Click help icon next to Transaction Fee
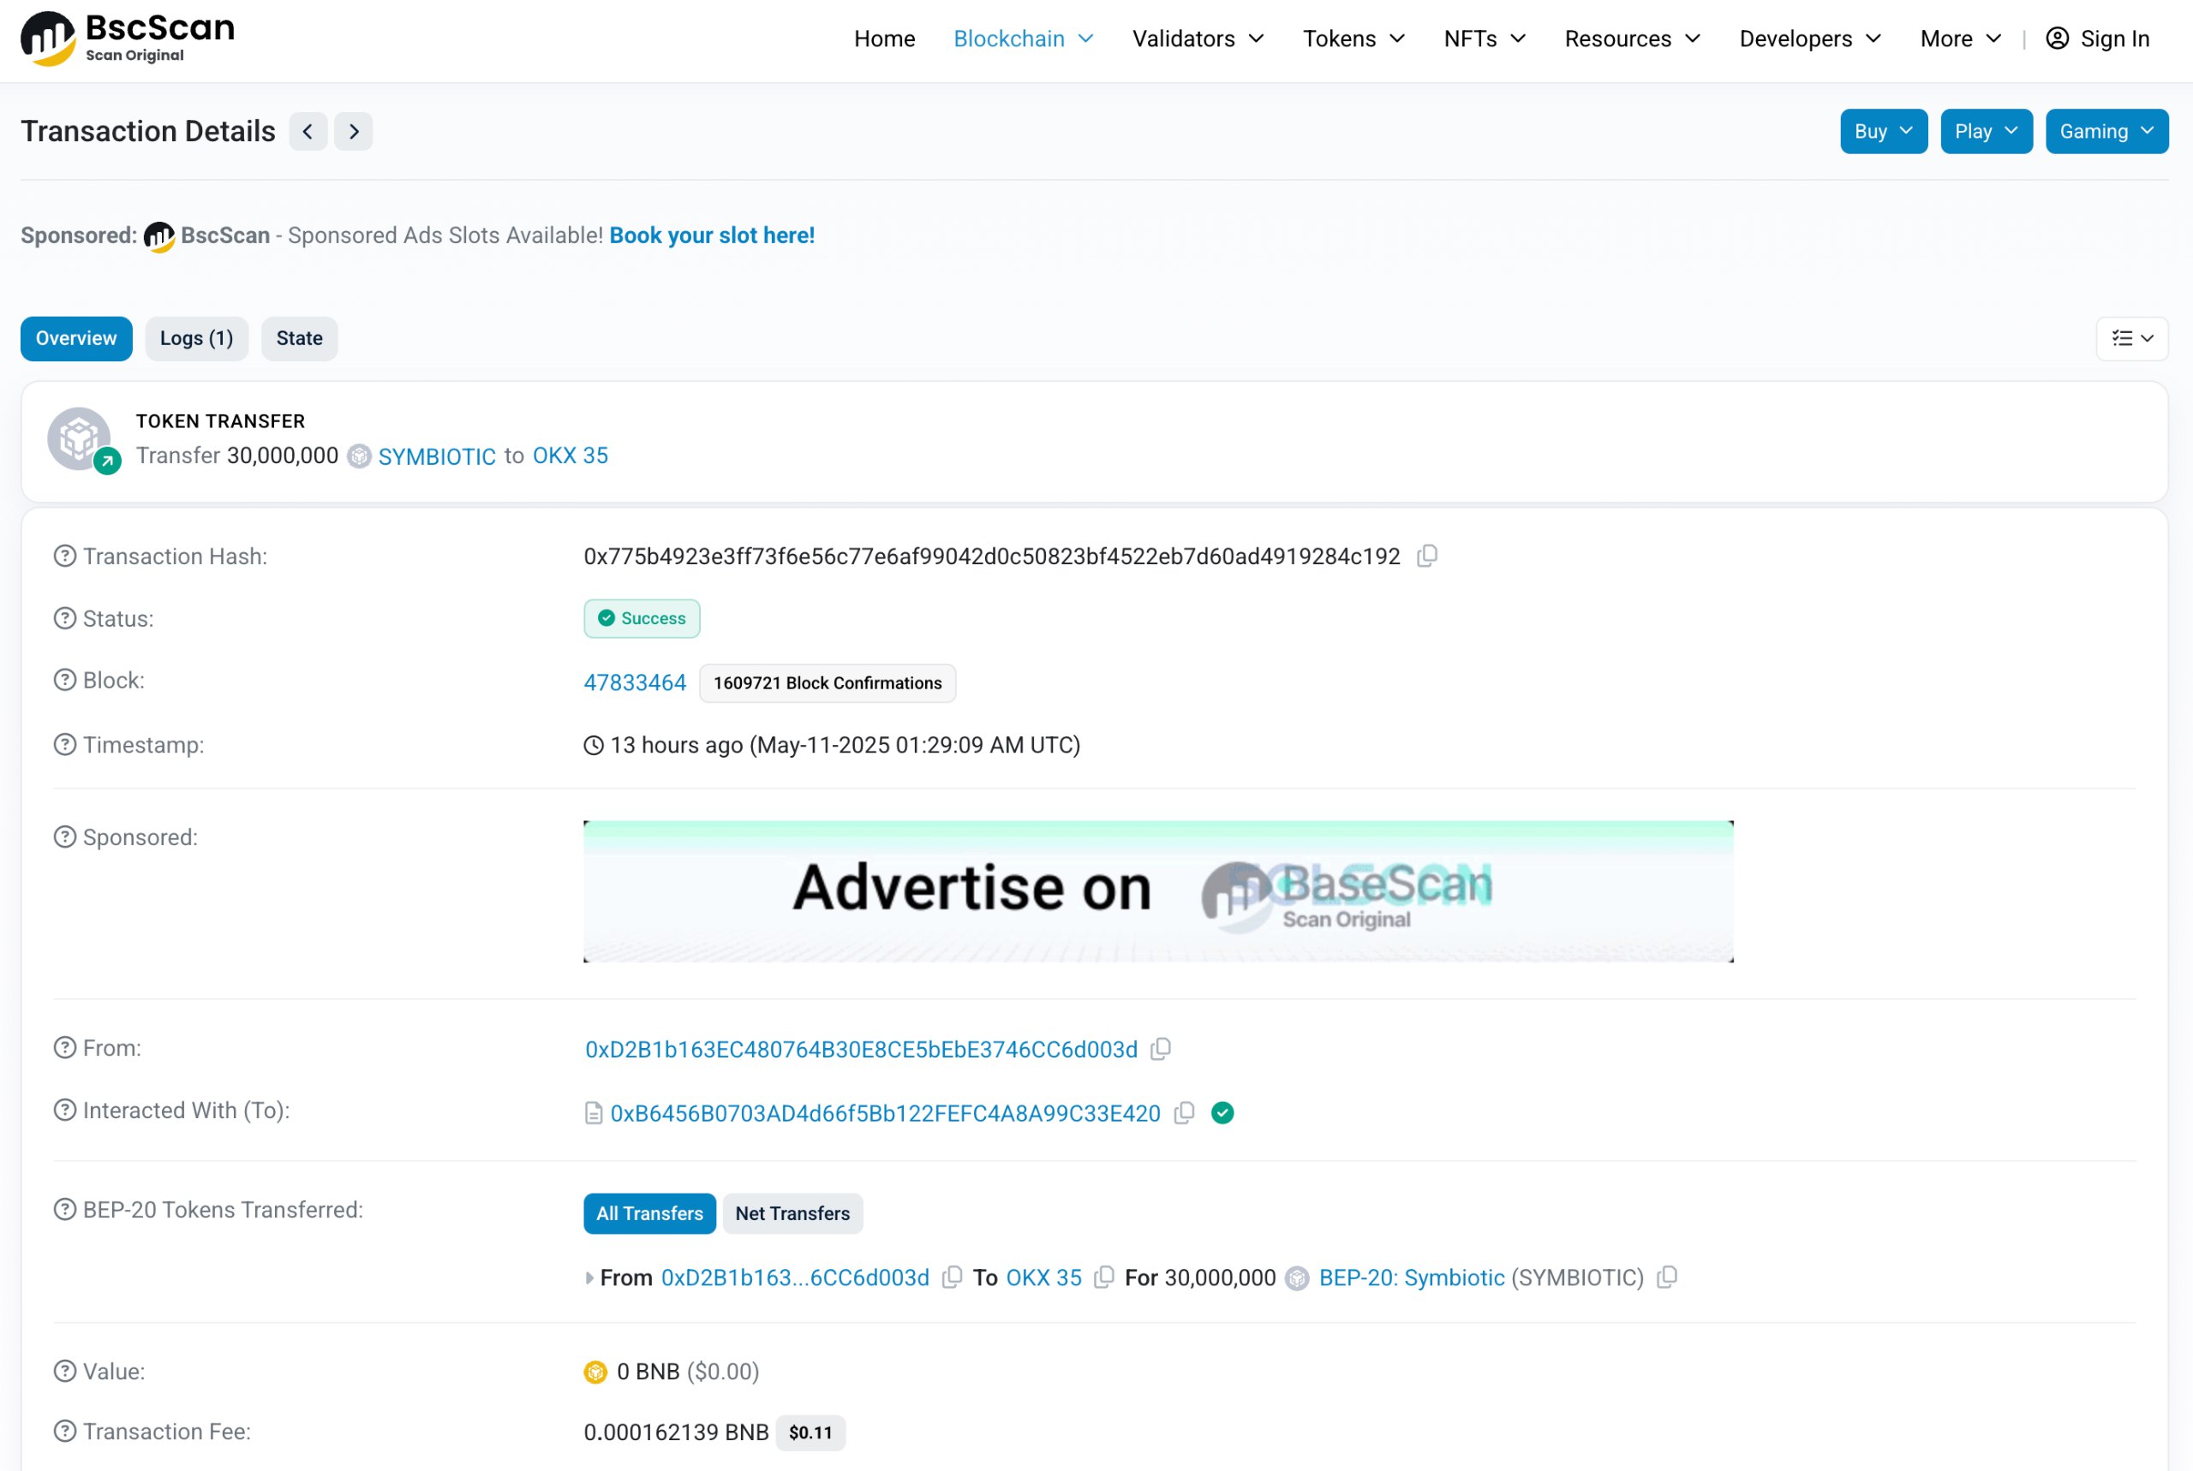 pos(65,1432)
